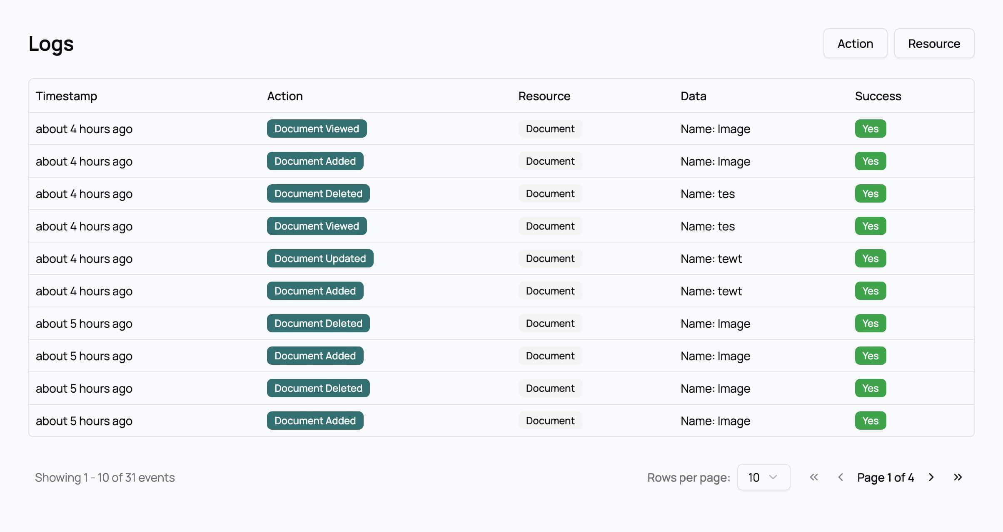Click Name: tes in Document Deleted row
Screen dimensions: 1003x532
(x=707, y=194)
